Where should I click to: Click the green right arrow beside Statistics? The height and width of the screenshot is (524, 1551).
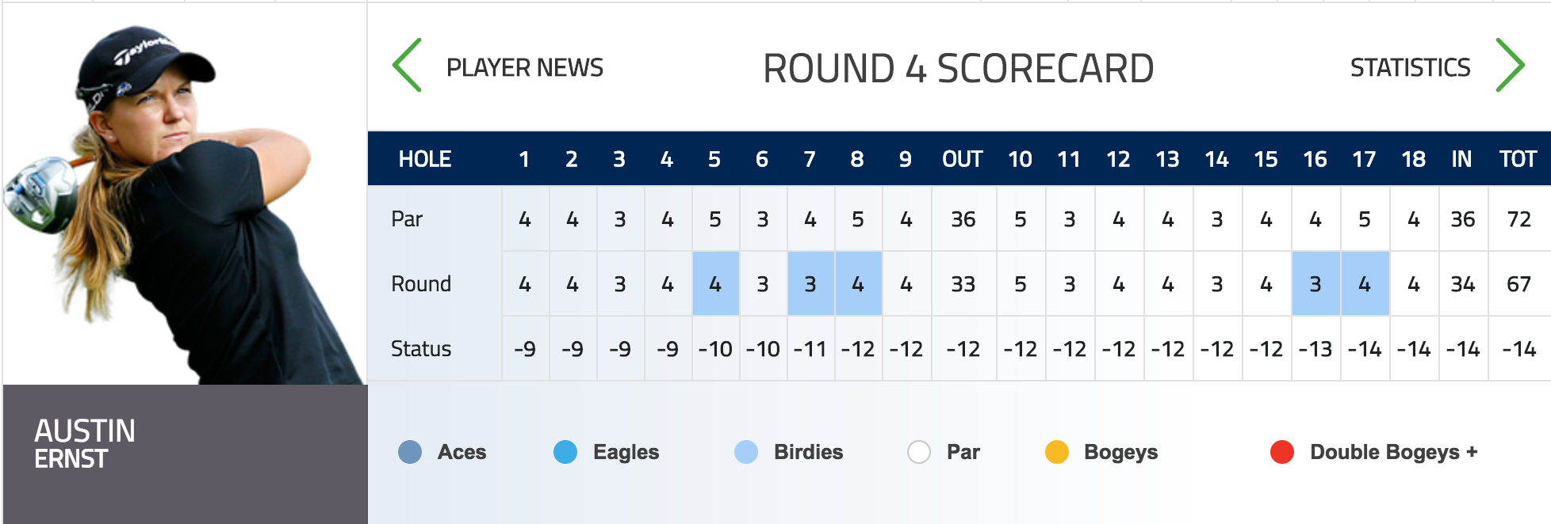coord(1510,66)
